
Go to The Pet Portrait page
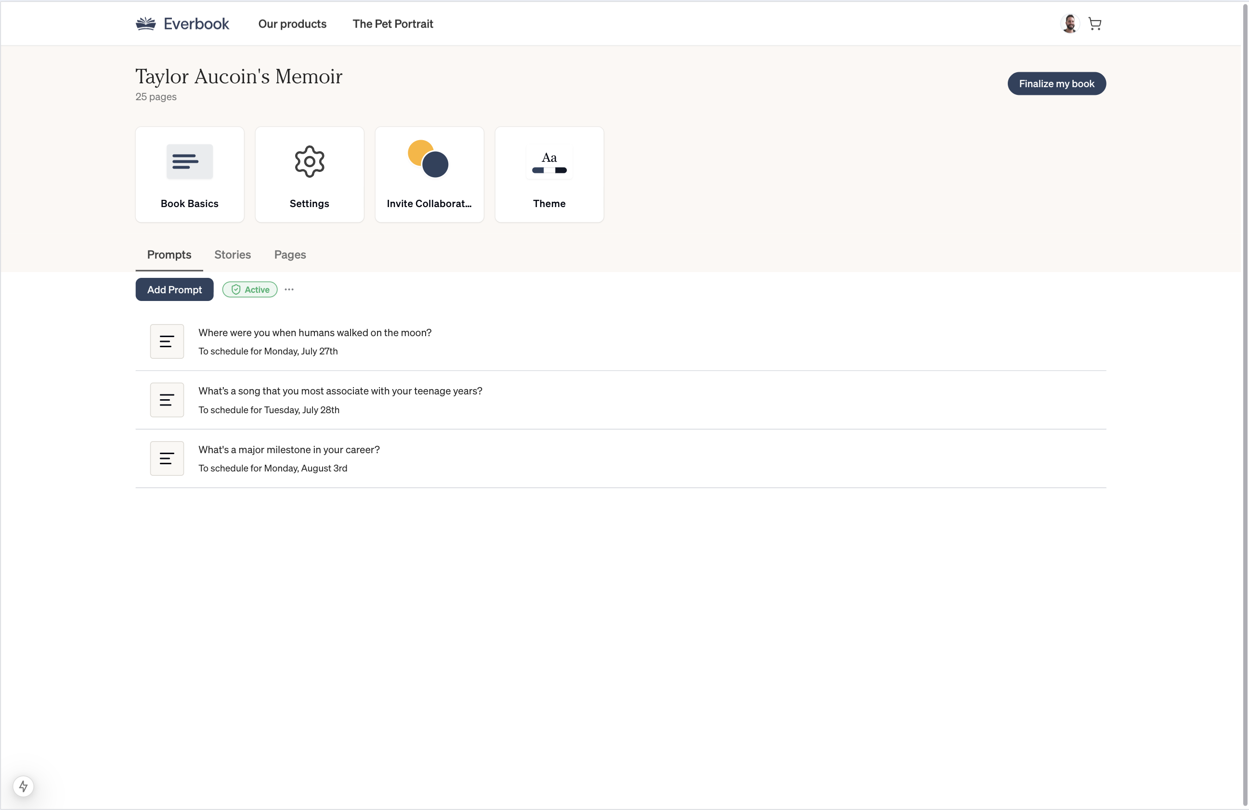coord(392,24)
